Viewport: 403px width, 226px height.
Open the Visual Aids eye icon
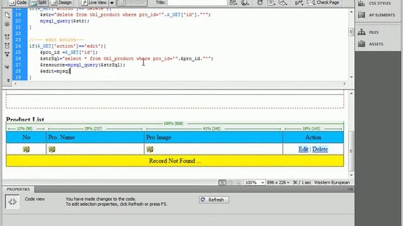pos(283,3)
